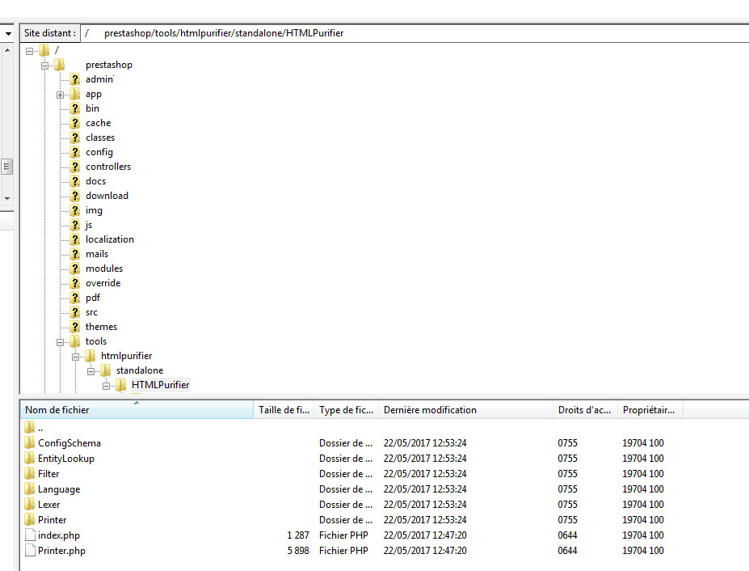Viewport: 749px width, 571px height.
Task: Select the htmlpurifier tree item
Action: coord(127,356)
